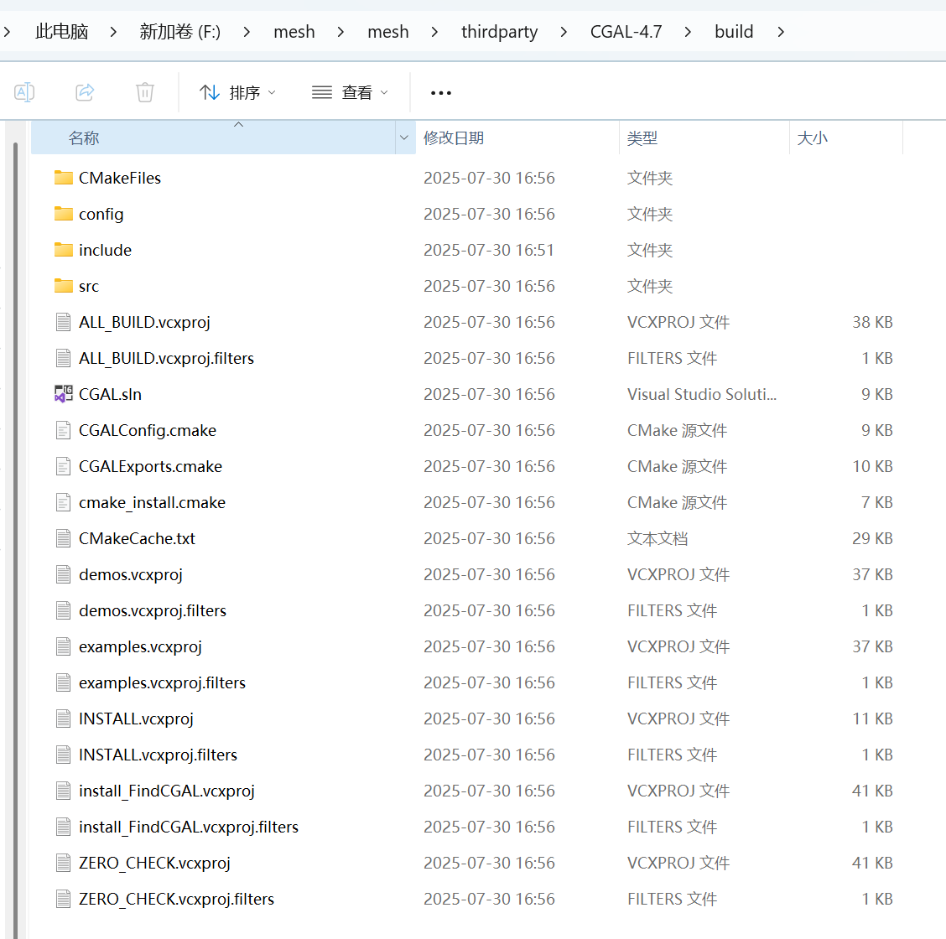Click the build breadcrumb segment
The image size is (946, 939).
point(734,31)
